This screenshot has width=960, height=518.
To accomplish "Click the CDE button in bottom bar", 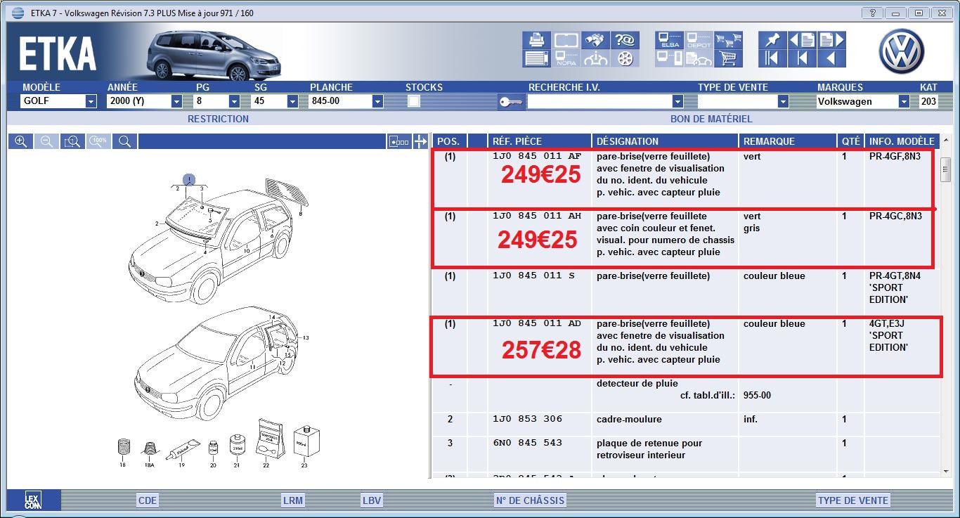I will tap(148, 500).
